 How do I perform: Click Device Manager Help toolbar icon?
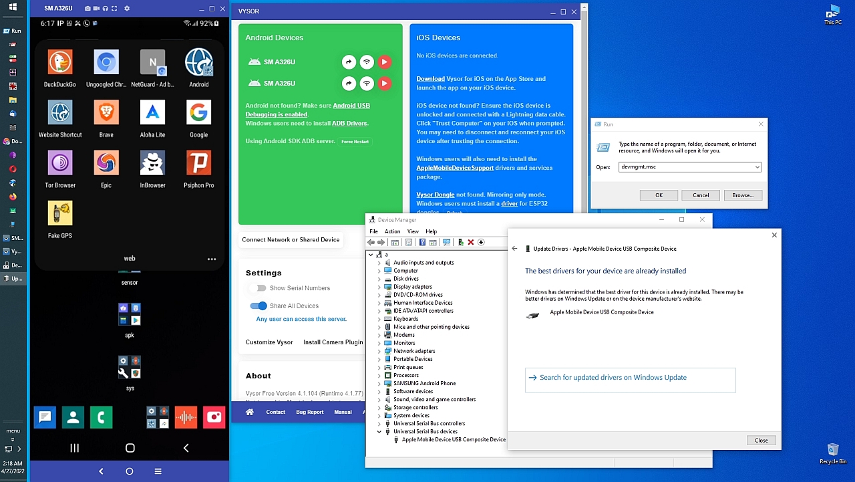(x=422, y=242)
